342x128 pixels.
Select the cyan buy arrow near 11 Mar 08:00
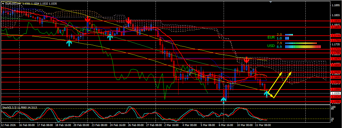pyautogui.click(x=267, y=94)
